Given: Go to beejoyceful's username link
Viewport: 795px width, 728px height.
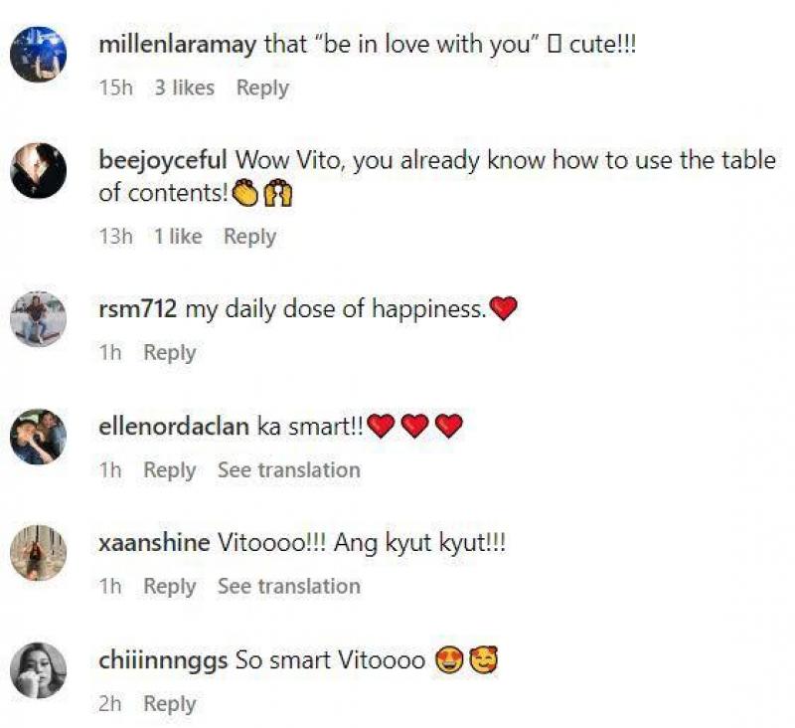Looking at the screenshot, I should pyautogui.click(x=164, y=161).
